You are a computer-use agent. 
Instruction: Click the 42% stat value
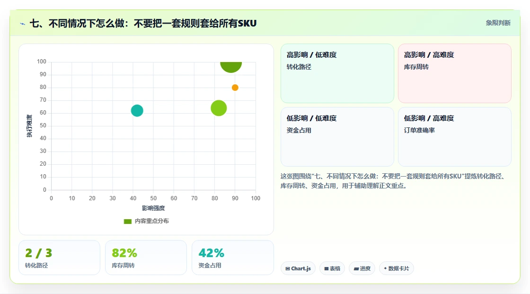[211, 253]
